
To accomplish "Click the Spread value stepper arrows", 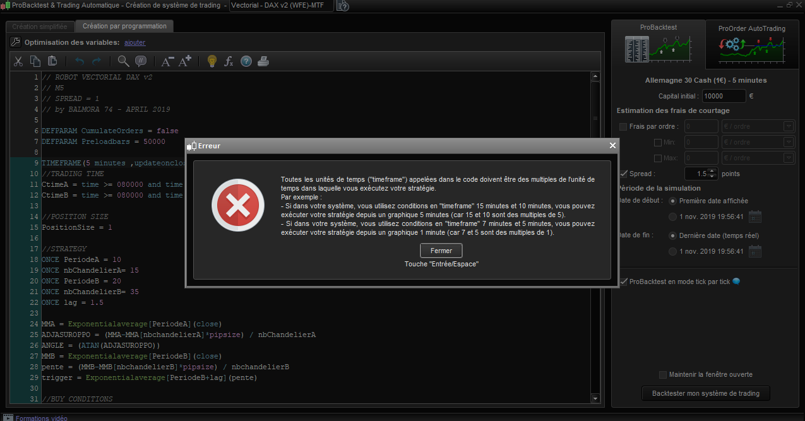I will tap(713, 174).
